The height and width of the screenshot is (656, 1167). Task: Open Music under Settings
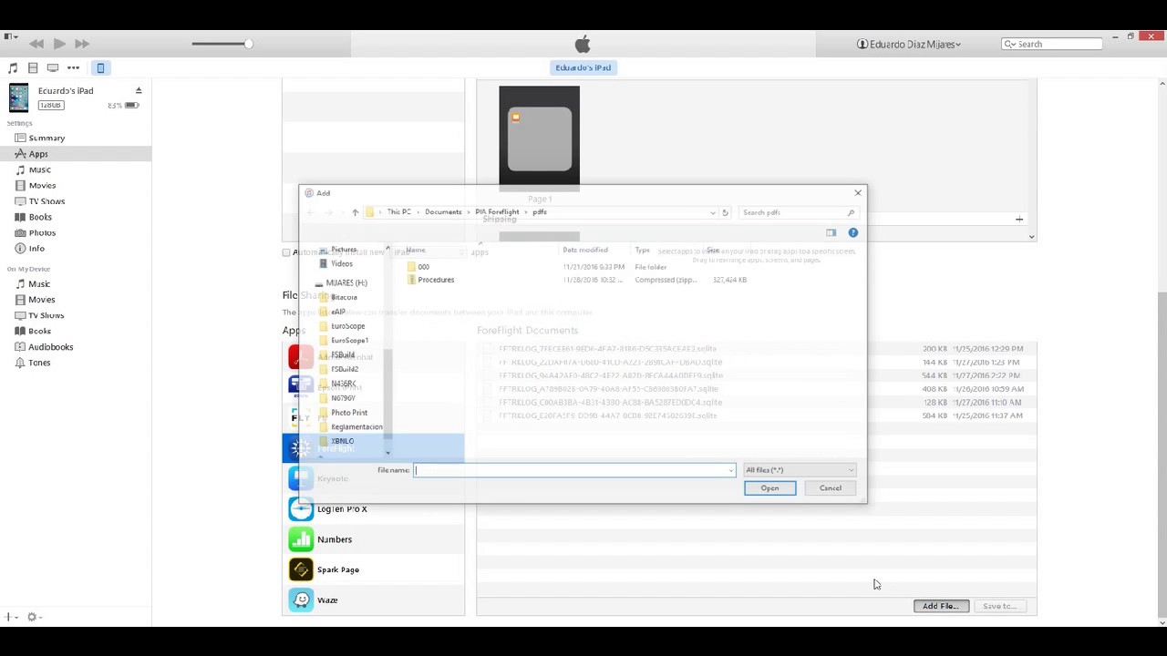[39, 169]
